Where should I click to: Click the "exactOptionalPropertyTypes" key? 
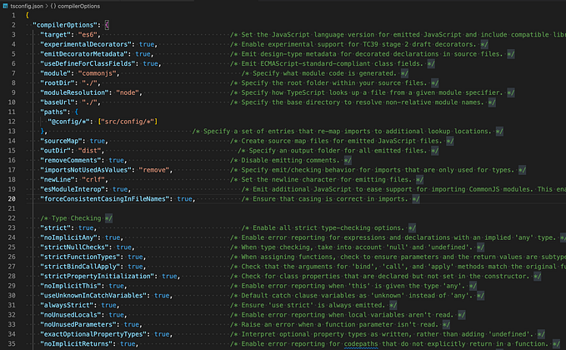pyautogui.click(x=93, y=334)
